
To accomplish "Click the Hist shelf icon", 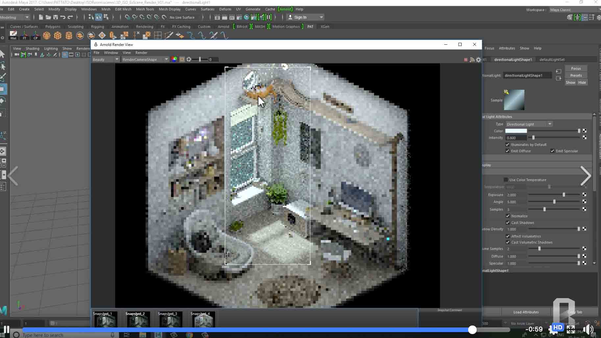I will tap(13, 35).
